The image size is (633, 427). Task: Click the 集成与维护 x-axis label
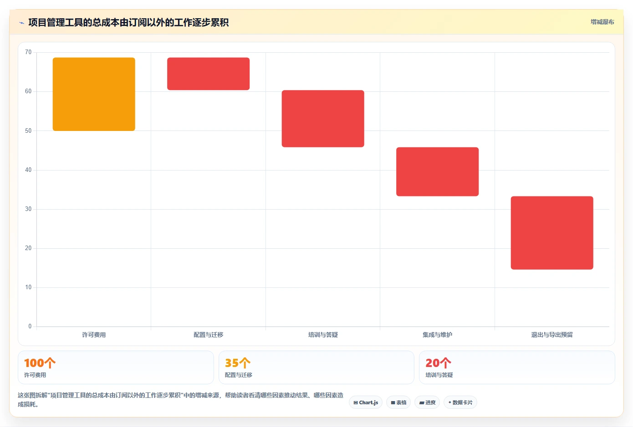pyautogui.click(x=437, y=335)
